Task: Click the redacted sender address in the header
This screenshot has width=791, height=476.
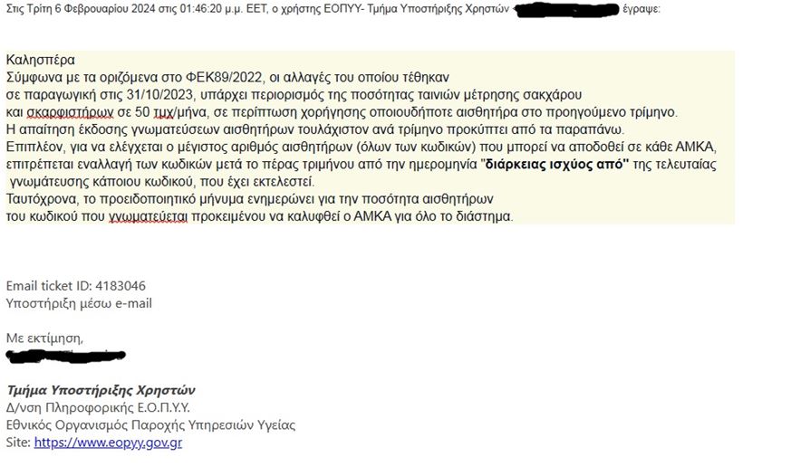Action: point(565,10)
